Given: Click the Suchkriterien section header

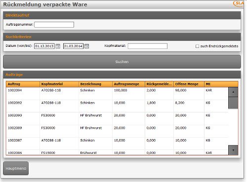Looking at the screenshot, I should [x=122, y=37].
